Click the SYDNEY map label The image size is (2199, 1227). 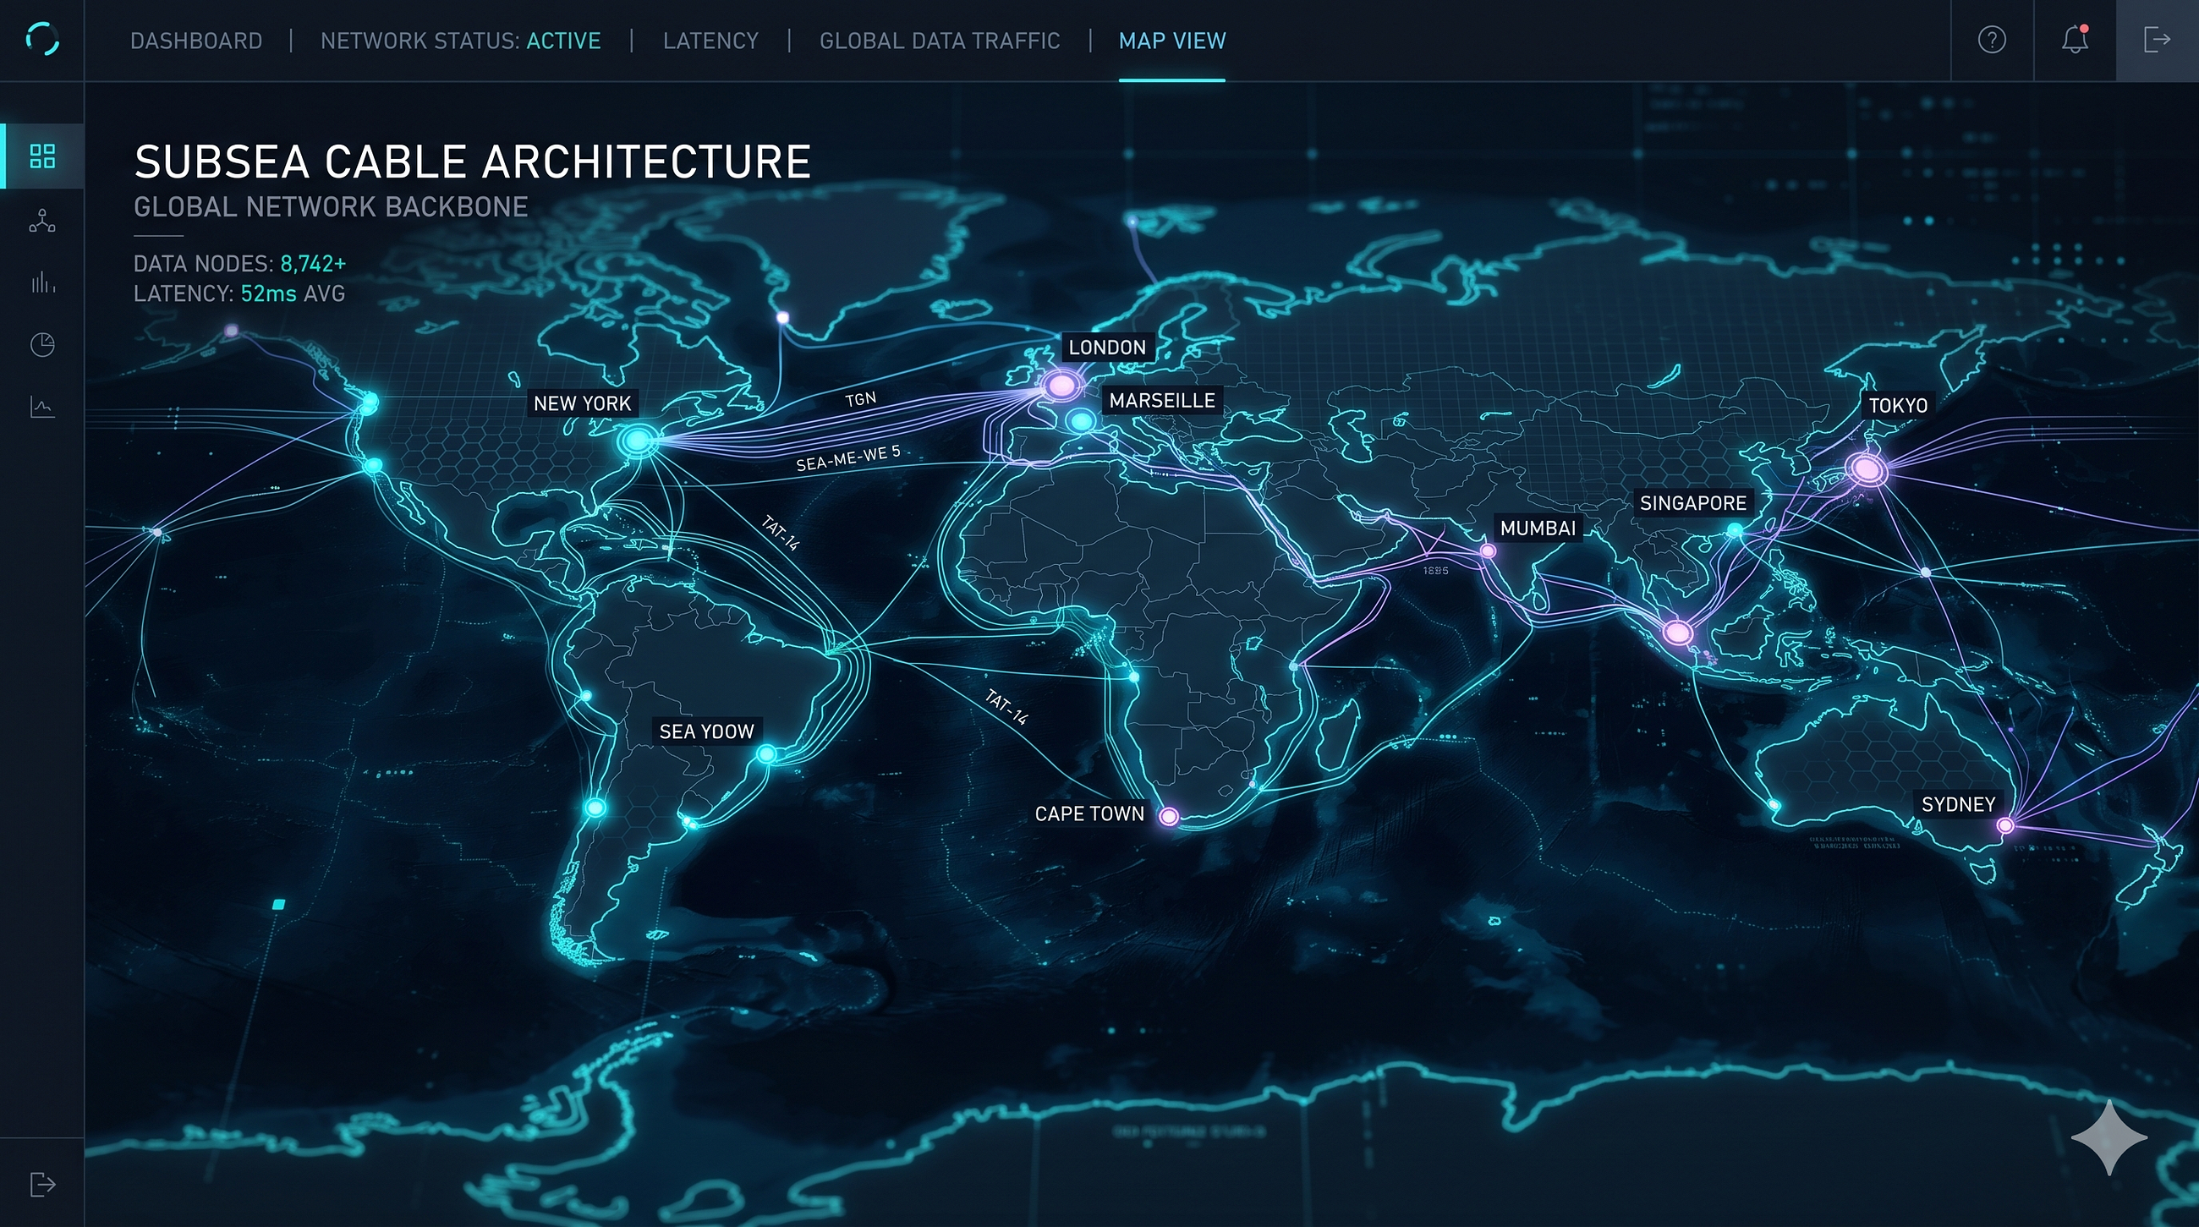tap(1958, 804)
